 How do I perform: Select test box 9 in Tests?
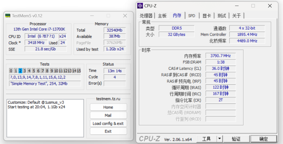click(52, 71)
